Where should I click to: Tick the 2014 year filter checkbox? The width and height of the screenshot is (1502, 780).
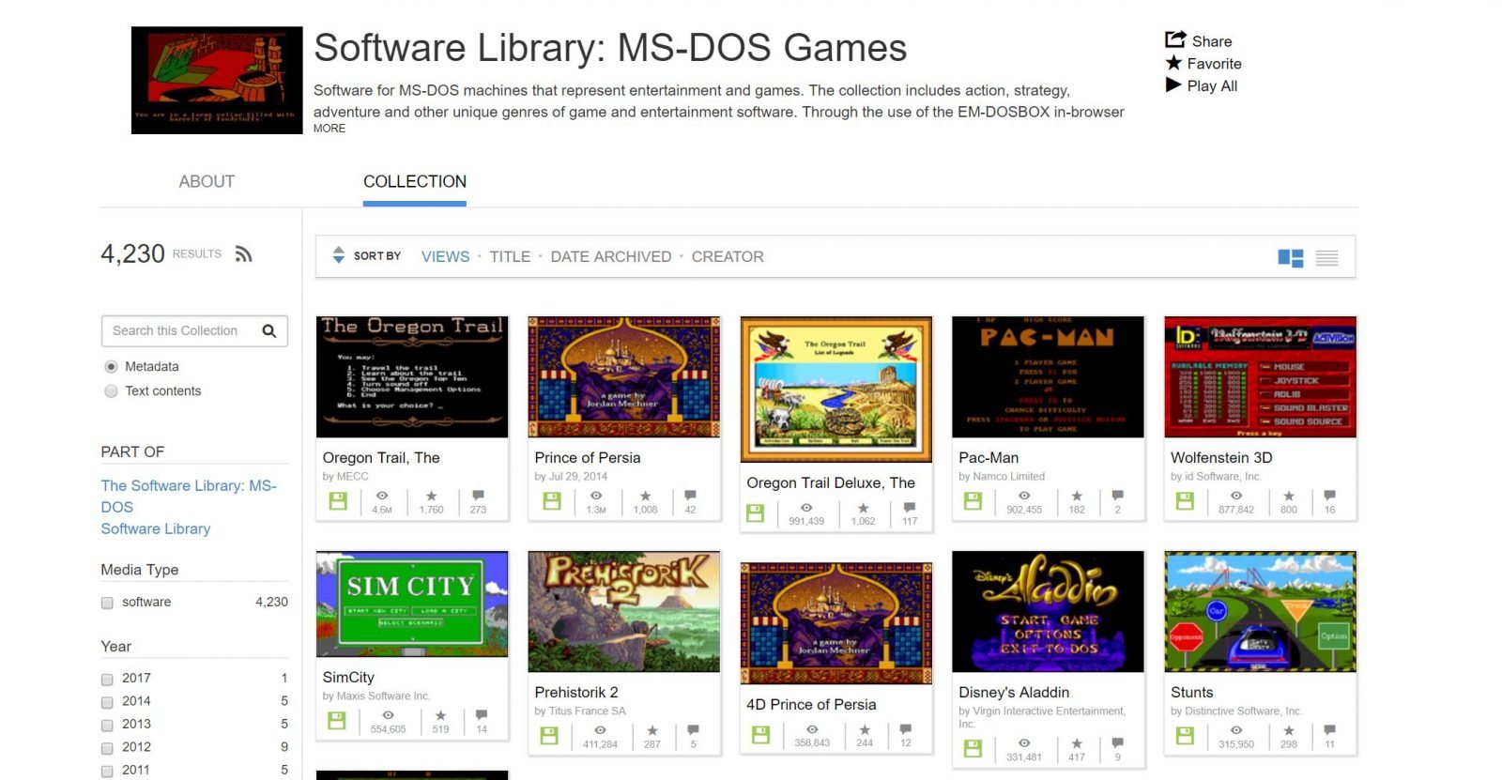pos(107,701)
